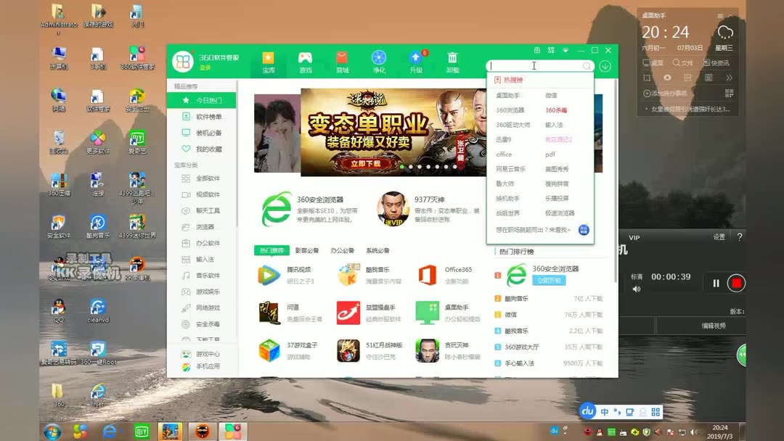Image resolution: width=784 pixels, height=441 pixels.
Task: Open the 游戏 tab with gamepad icon
Action: click(306, 62)
